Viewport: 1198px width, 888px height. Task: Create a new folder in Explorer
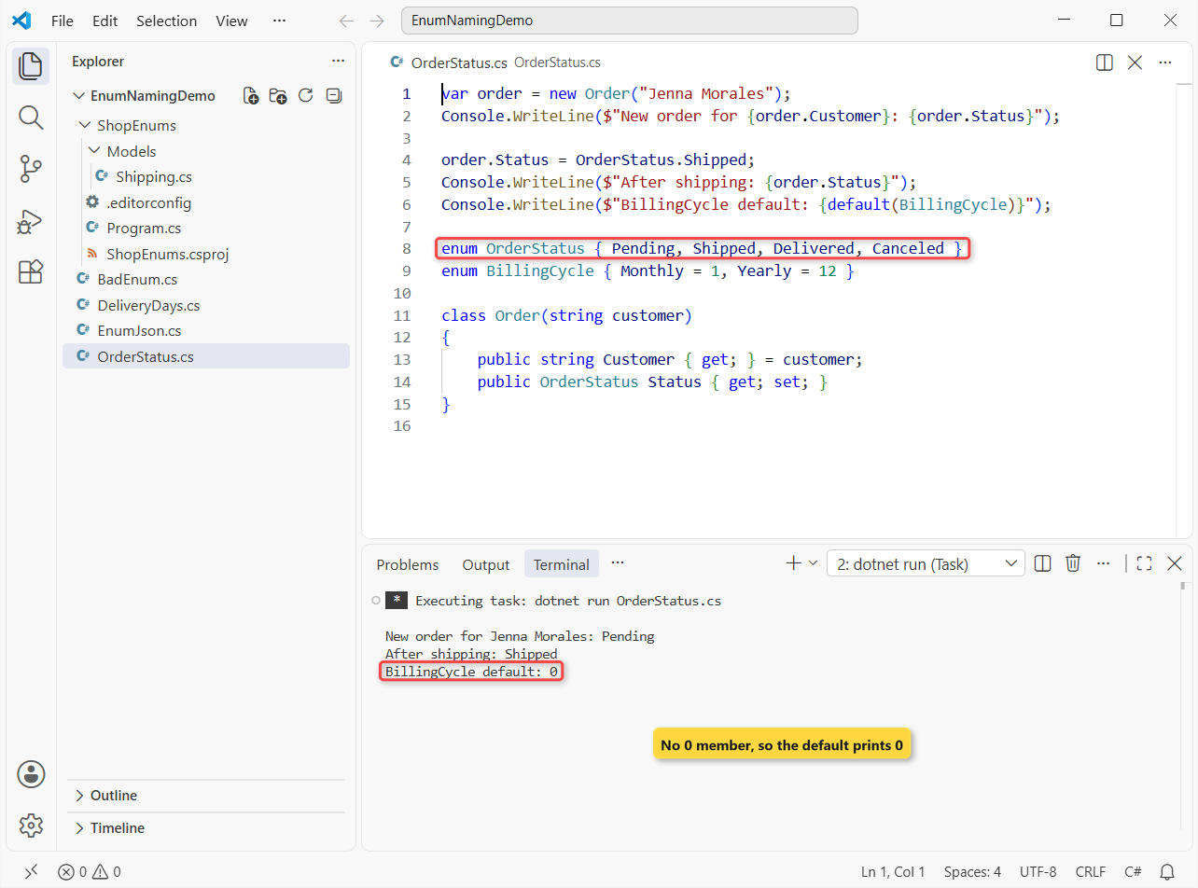click(278, 96)
